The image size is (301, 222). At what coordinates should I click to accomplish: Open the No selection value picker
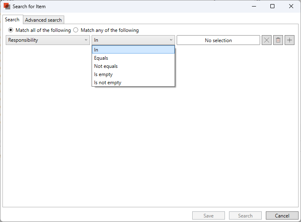tap(218, 40)
